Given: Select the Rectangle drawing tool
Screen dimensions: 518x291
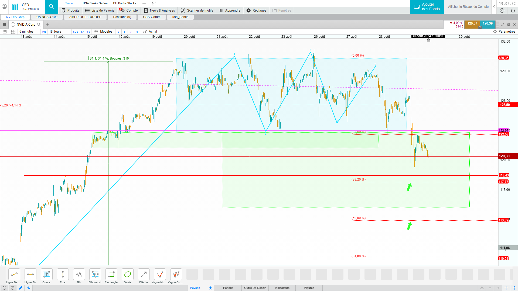Looking at the screenshot, I should point(111,275).
